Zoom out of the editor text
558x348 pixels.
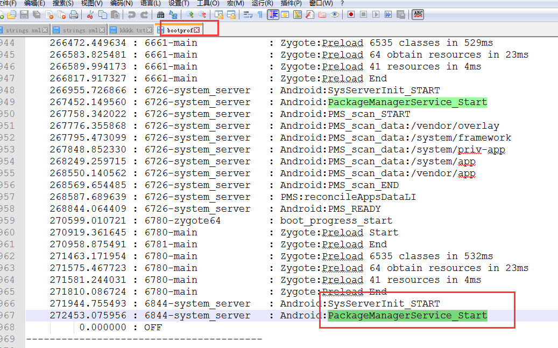click(202, 15)
